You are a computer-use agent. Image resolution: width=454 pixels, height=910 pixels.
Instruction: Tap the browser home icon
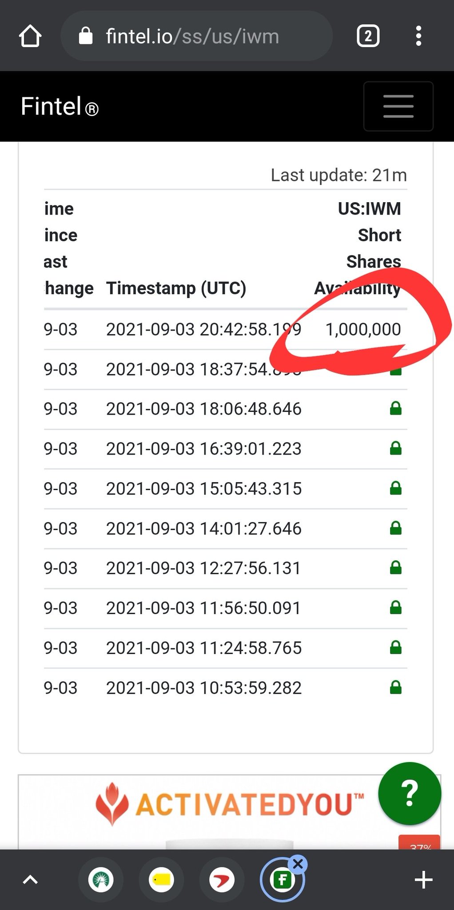(30, 36)
